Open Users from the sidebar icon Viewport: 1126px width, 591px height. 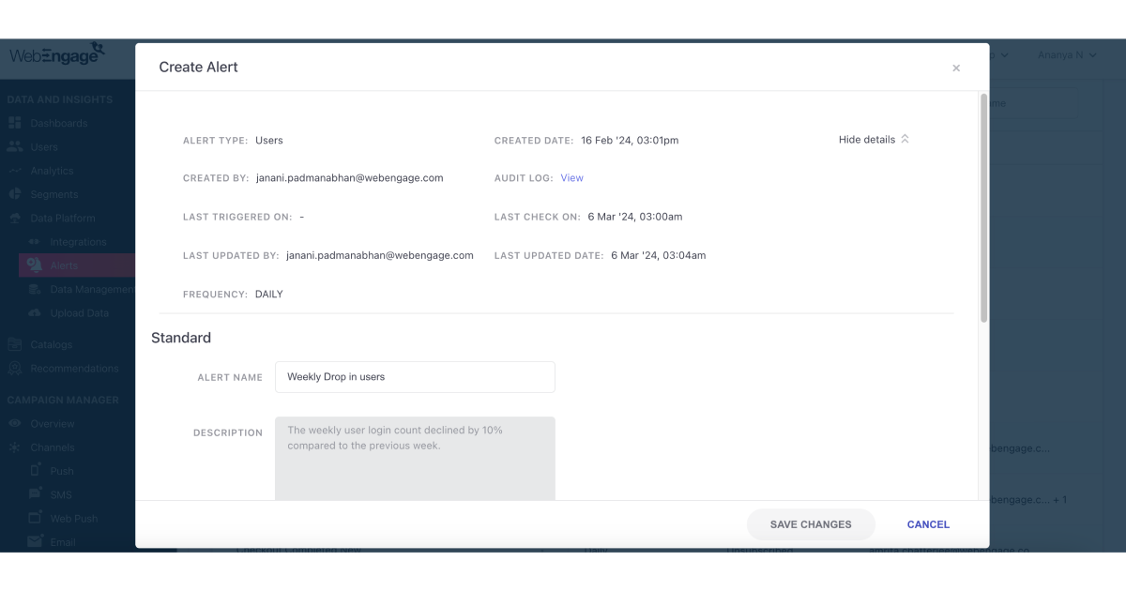[16, 146]
